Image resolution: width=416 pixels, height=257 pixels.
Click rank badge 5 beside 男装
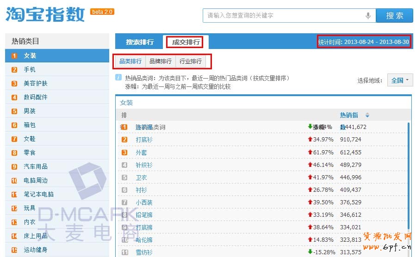[x=14, y=111]
